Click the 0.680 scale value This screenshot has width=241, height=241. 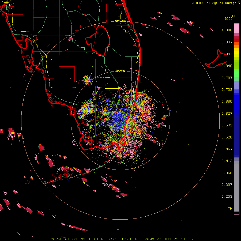(x=227, y=101)
